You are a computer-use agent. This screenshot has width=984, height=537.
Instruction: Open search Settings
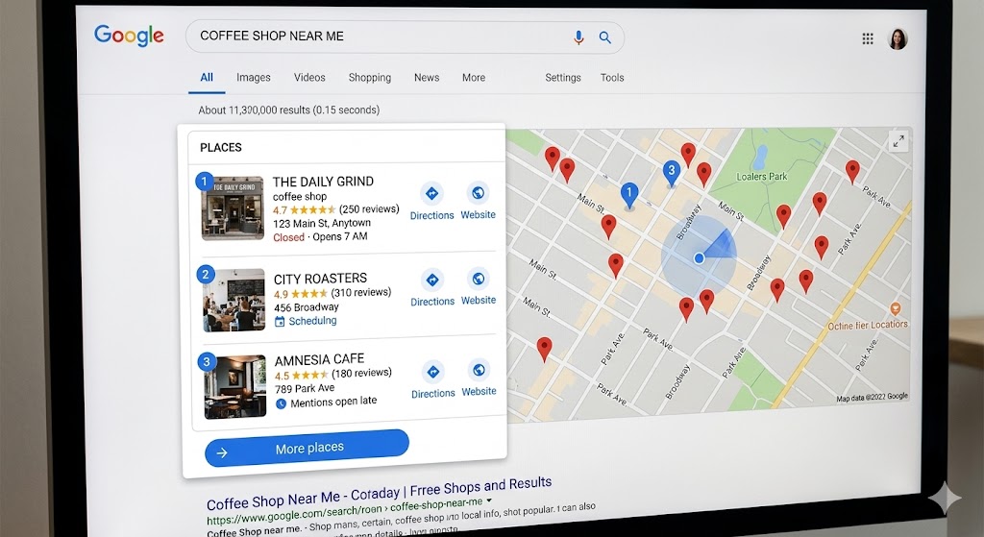(x=563, y=77)
